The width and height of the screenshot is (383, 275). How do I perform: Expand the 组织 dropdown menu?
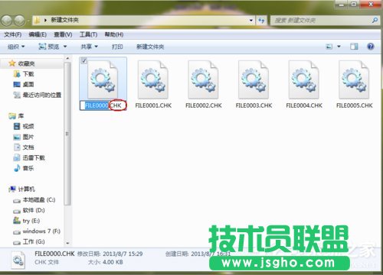point(16,47)
